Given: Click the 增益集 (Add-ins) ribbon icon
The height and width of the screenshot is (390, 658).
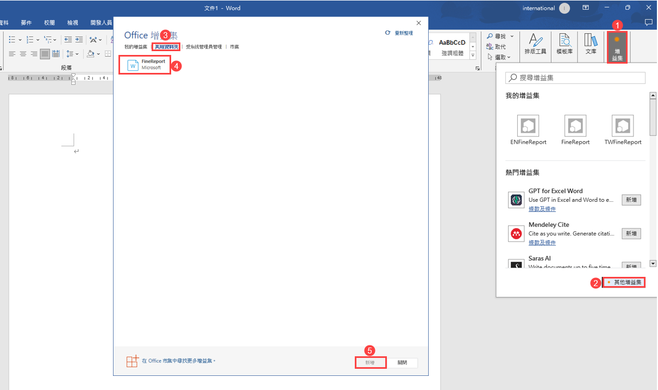Looking at the screenshot, I should tap(617, 46).
